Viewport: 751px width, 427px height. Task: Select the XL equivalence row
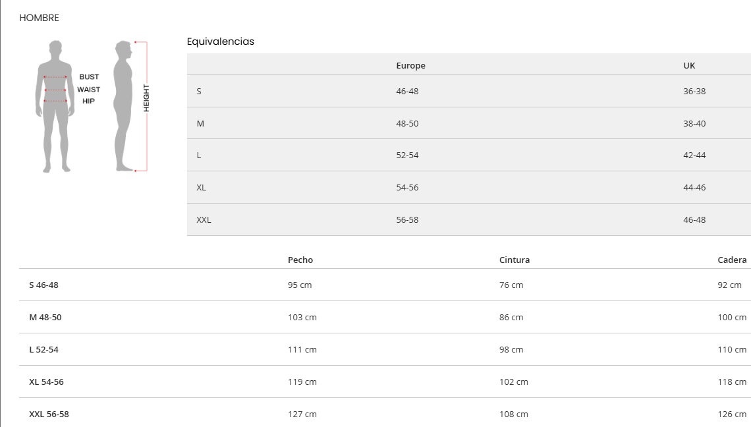tap(469, 187)
